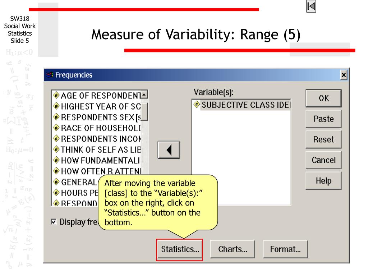This screenshot has width=368, height=276.
Task: Select SUBJECTIVE CLASS IDE in Variable(s) box
Action: (x=242, y=105)
